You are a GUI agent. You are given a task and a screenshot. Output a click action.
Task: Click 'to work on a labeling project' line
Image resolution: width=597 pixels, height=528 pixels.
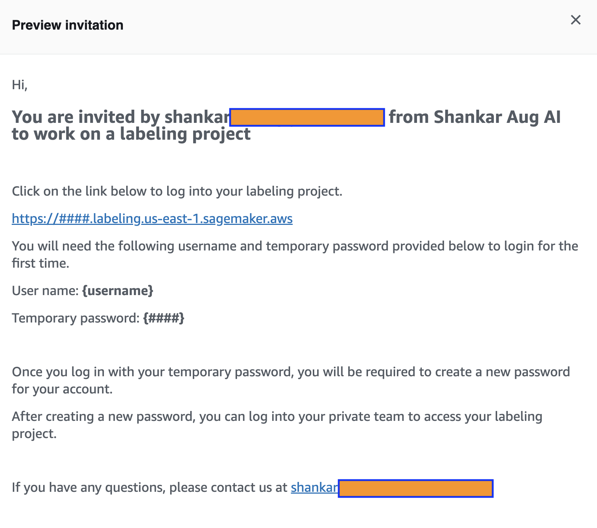tap(131, 134)
